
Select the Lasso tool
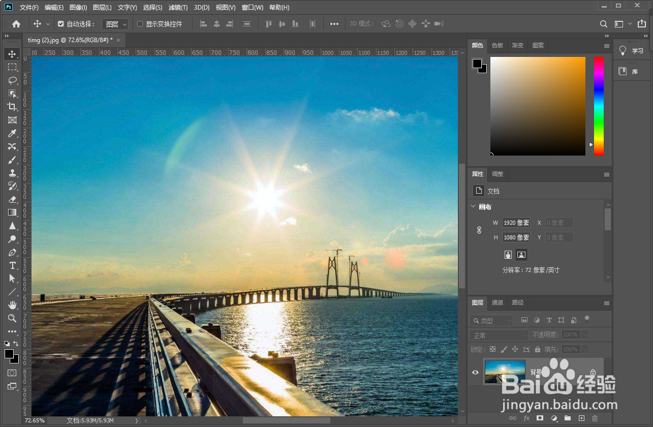(12, 80)
